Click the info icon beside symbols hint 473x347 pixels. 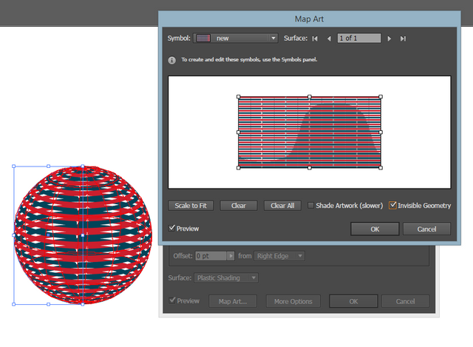tap(171, 60)
